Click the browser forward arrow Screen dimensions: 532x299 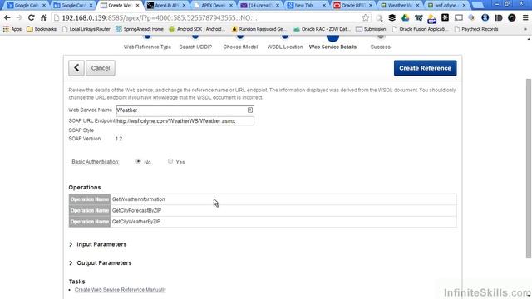click(19, 18)
